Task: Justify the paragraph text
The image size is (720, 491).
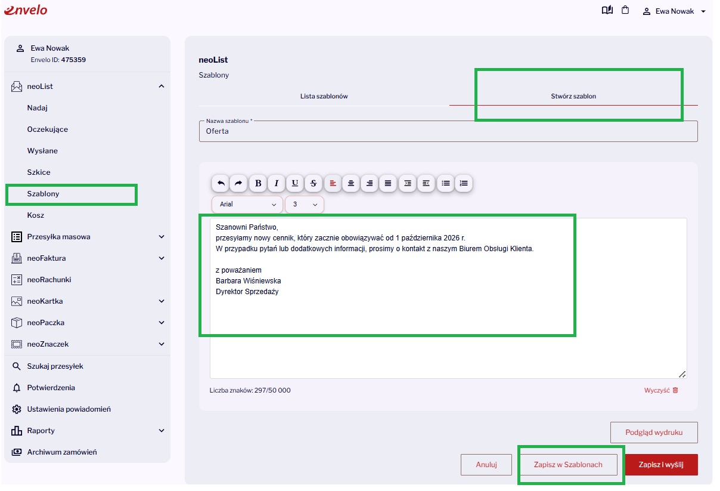Action: (388, 183)
